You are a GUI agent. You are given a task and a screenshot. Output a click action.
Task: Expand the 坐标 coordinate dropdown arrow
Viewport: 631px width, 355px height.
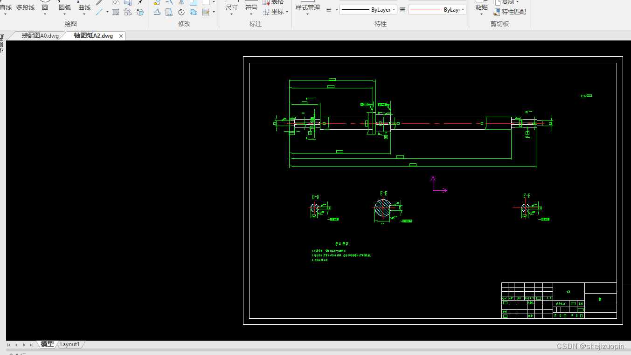click(287, 12)
